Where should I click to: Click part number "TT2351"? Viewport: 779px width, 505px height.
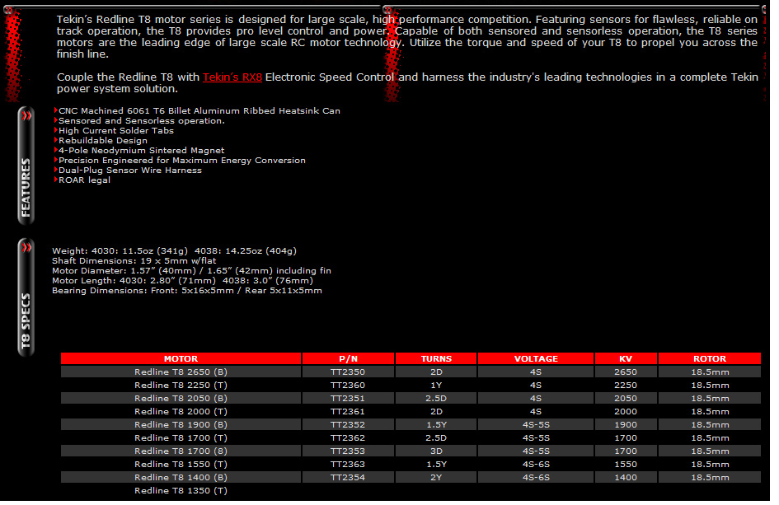(x=348, y=398)
